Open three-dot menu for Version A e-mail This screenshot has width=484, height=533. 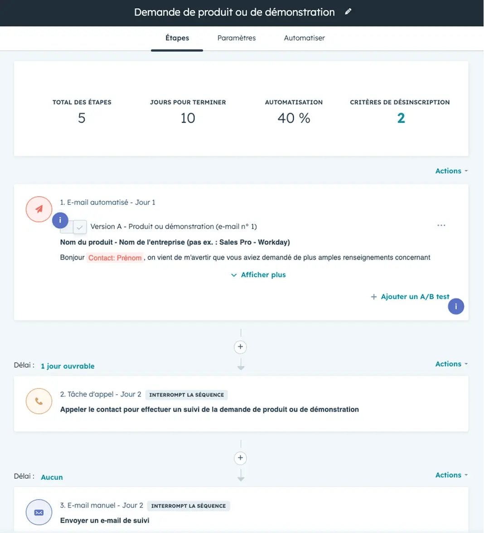[441, 225]
